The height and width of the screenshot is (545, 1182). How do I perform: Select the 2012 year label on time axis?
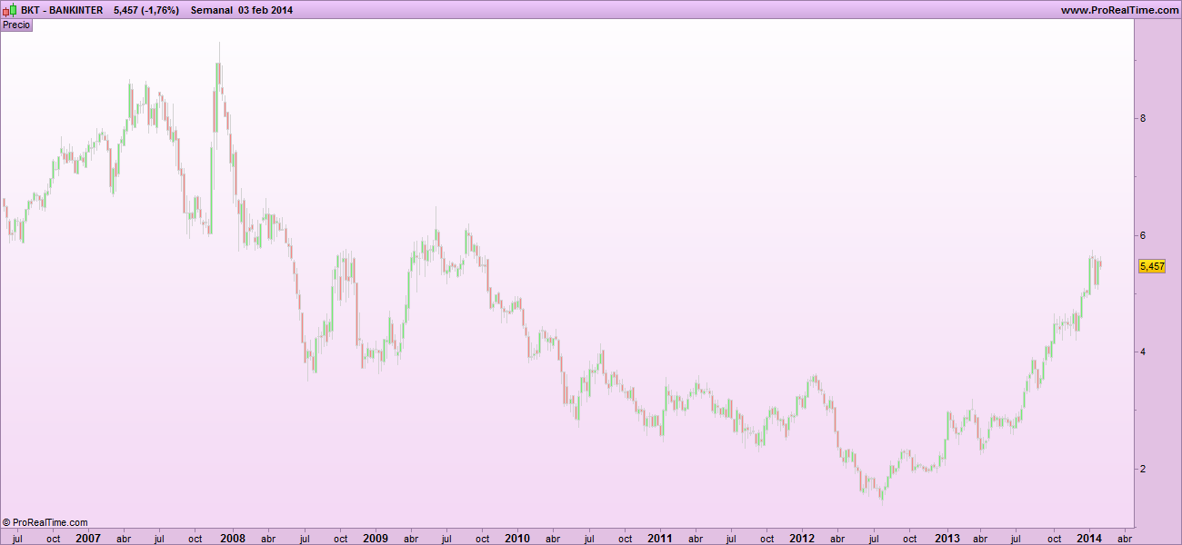803,538
